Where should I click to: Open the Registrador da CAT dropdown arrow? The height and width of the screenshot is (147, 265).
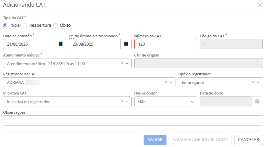click(x=171, y=82)
